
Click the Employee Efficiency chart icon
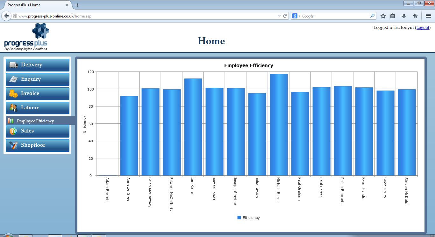[x=11, y=121]
